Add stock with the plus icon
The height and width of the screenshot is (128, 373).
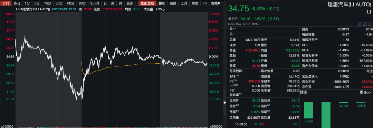370,24
